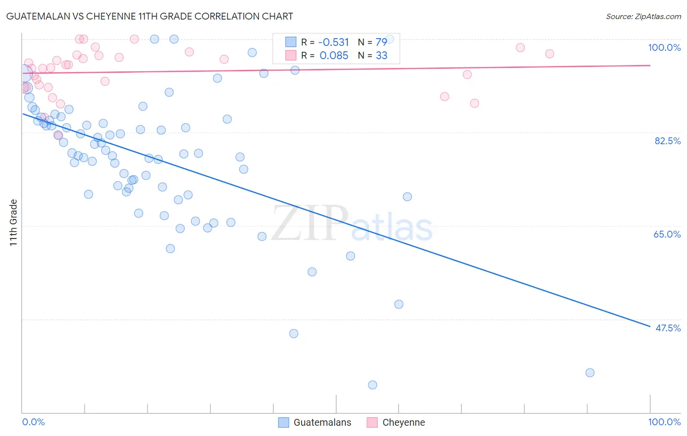The width and height of the screenshot is (687, 436).
Task: Click the 100.0% x-axis label
Action: pos(664,422)
